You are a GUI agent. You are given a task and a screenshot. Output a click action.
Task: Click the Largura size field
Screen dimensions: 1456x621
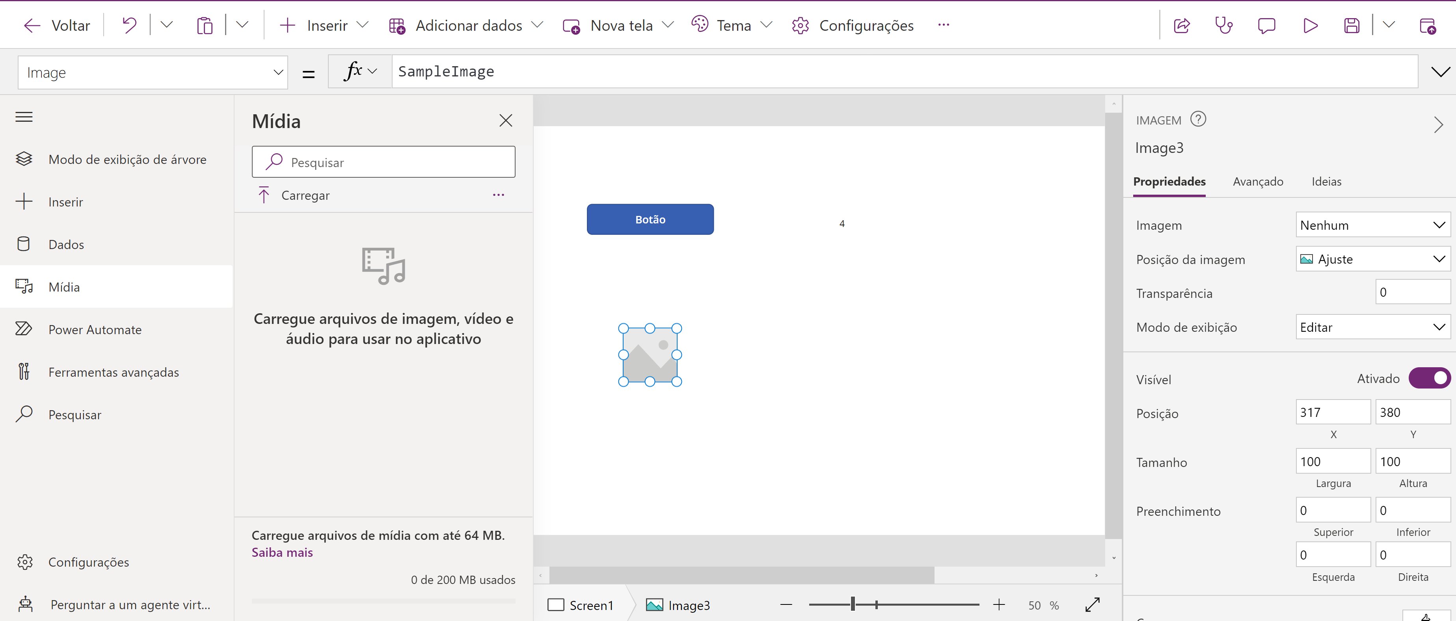[1333, 461]
